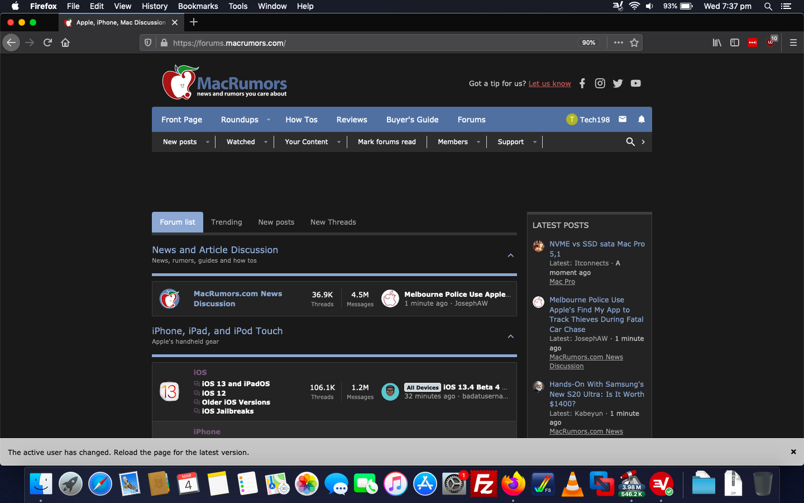Image resolution: width=804 pixels, height=503 pixels.
Task: Click the Let us know link
Action: pyautogui.click(x=550, y=83)
